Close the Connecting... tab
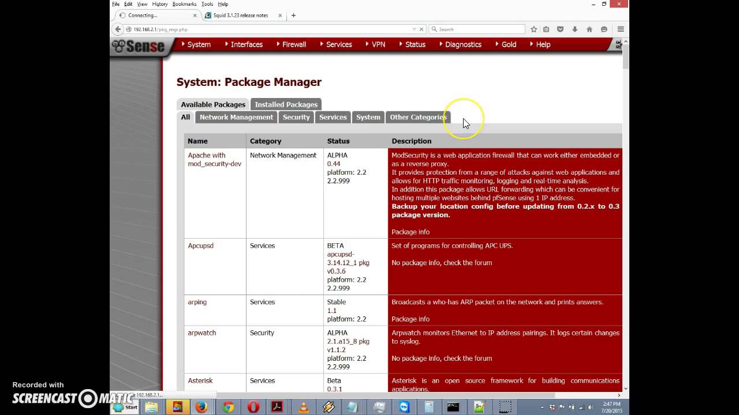Image resolution: width=739 pixels, height=415 pixels. tap(195, 16)
